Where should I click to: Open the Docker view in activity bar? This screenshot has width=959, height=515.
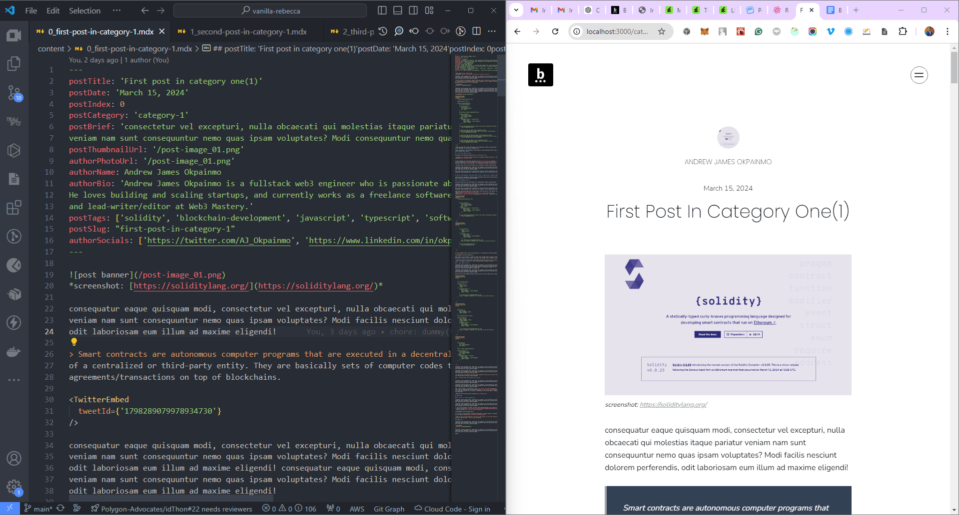point(14,351)
